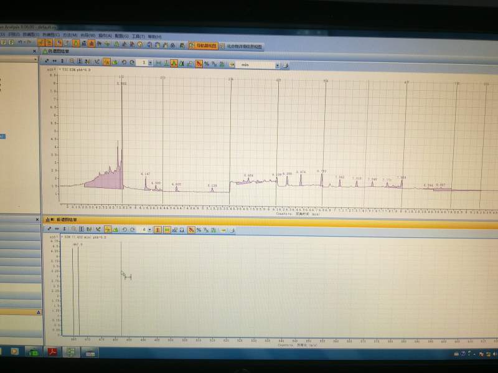
Task: Open the 配置(C) menu
Action: coord(121,36)
